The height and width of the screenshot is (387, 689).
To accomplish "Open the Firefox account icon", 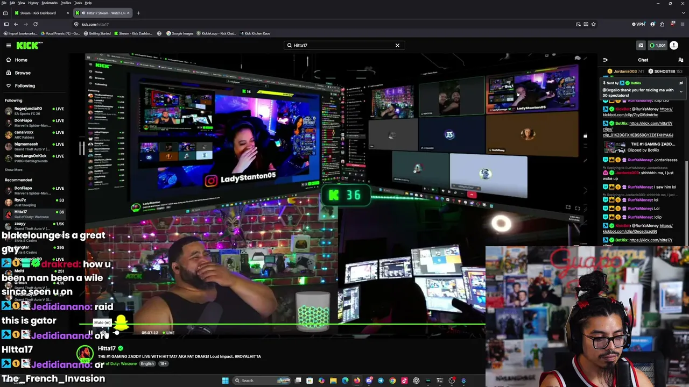I will coord(653,24).
